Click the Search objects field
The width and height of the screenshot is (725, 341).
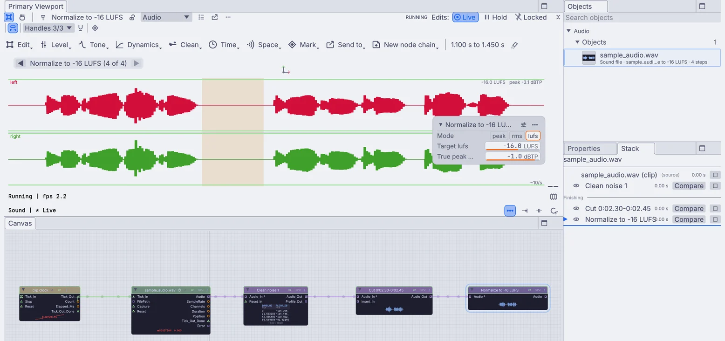click(642, 18)
